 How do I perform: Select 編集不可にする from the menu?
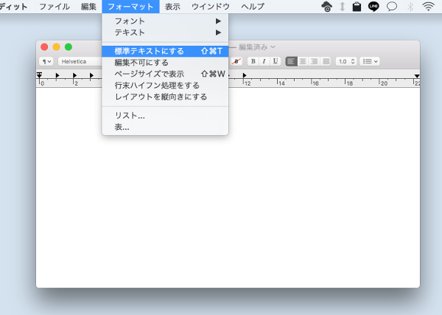165,63
